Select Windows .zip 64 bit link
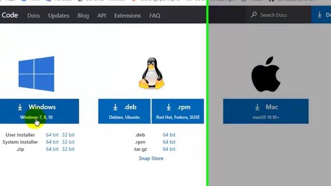Screen dimensions: 331x186 (52, 149)
